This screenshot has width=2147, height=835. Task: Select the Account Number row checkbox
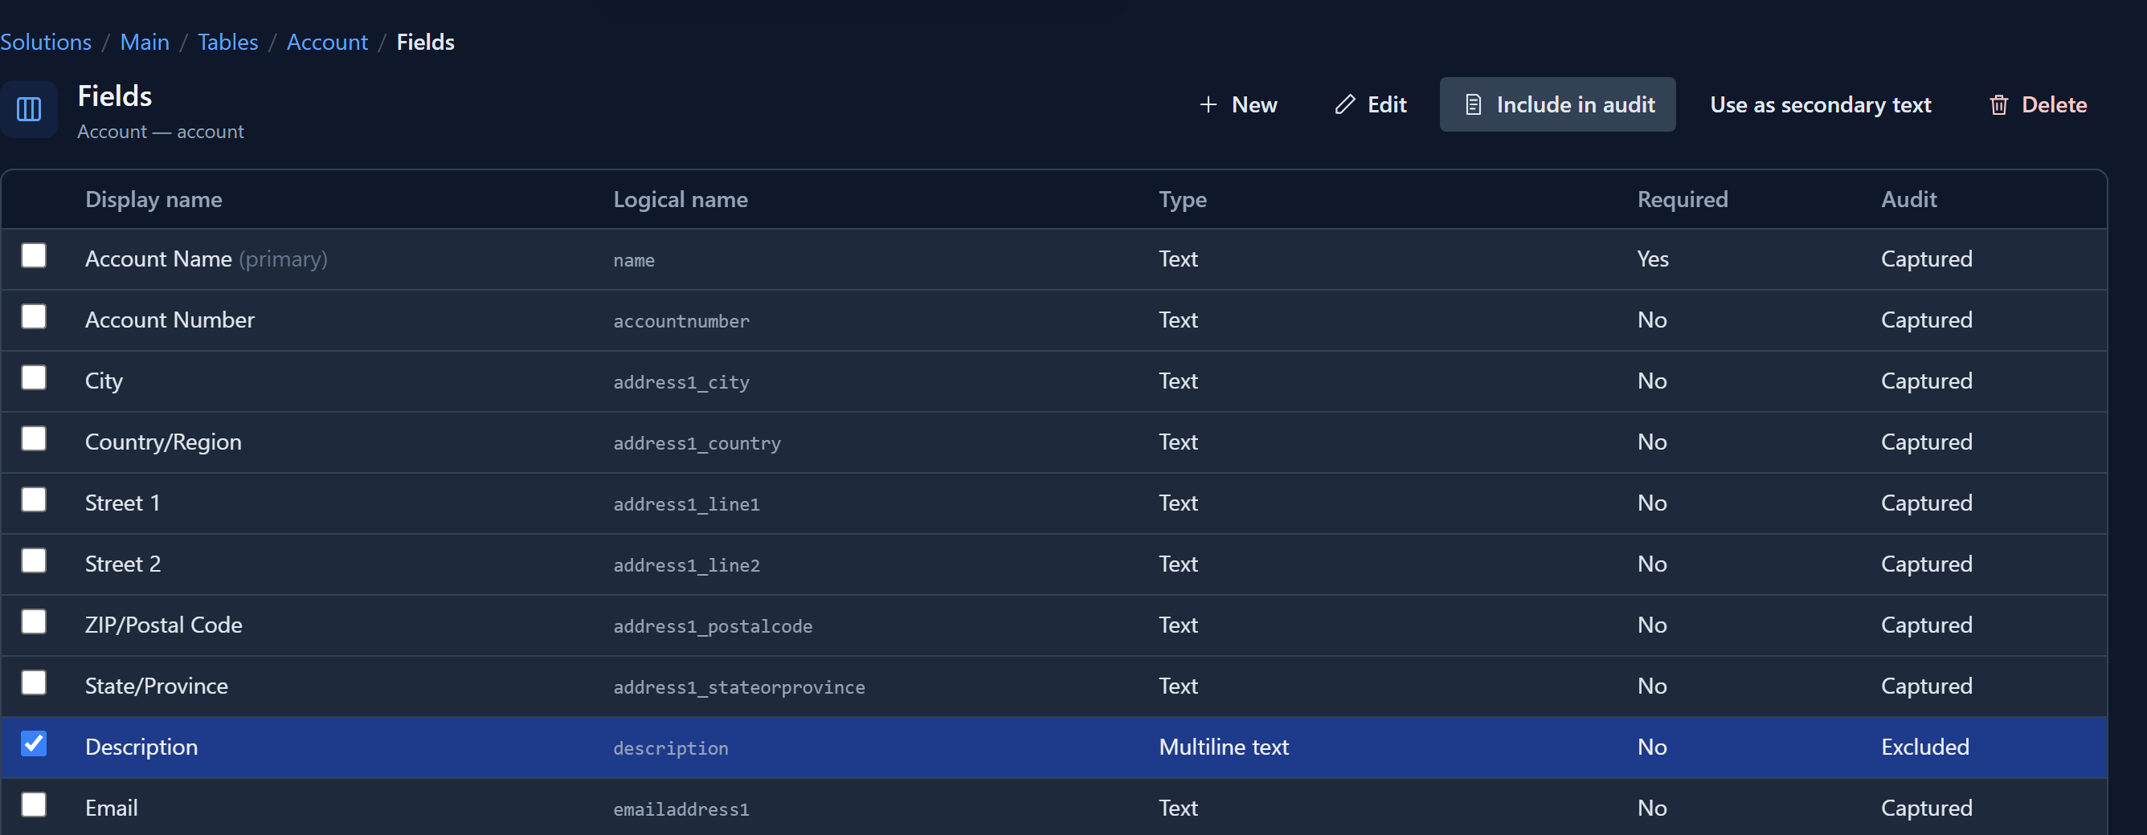click(33, 316)
